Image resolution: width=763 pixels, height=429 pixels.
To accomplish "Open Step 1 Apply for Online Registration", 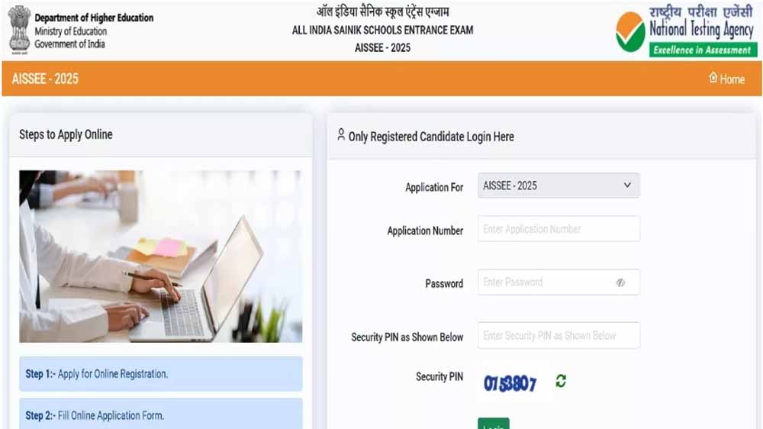I will (x=160, y=374).
